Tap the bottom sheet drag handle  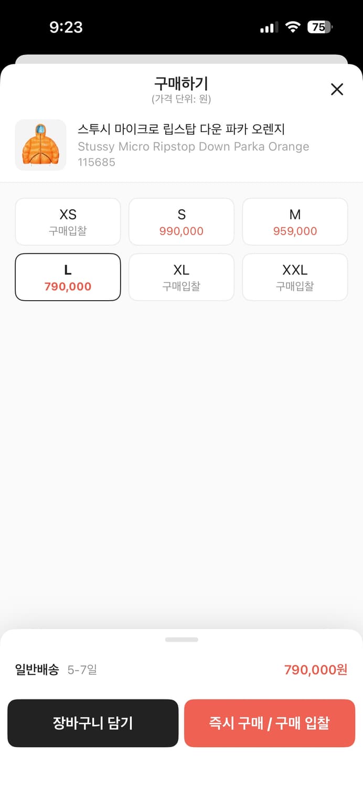point(181,640)
